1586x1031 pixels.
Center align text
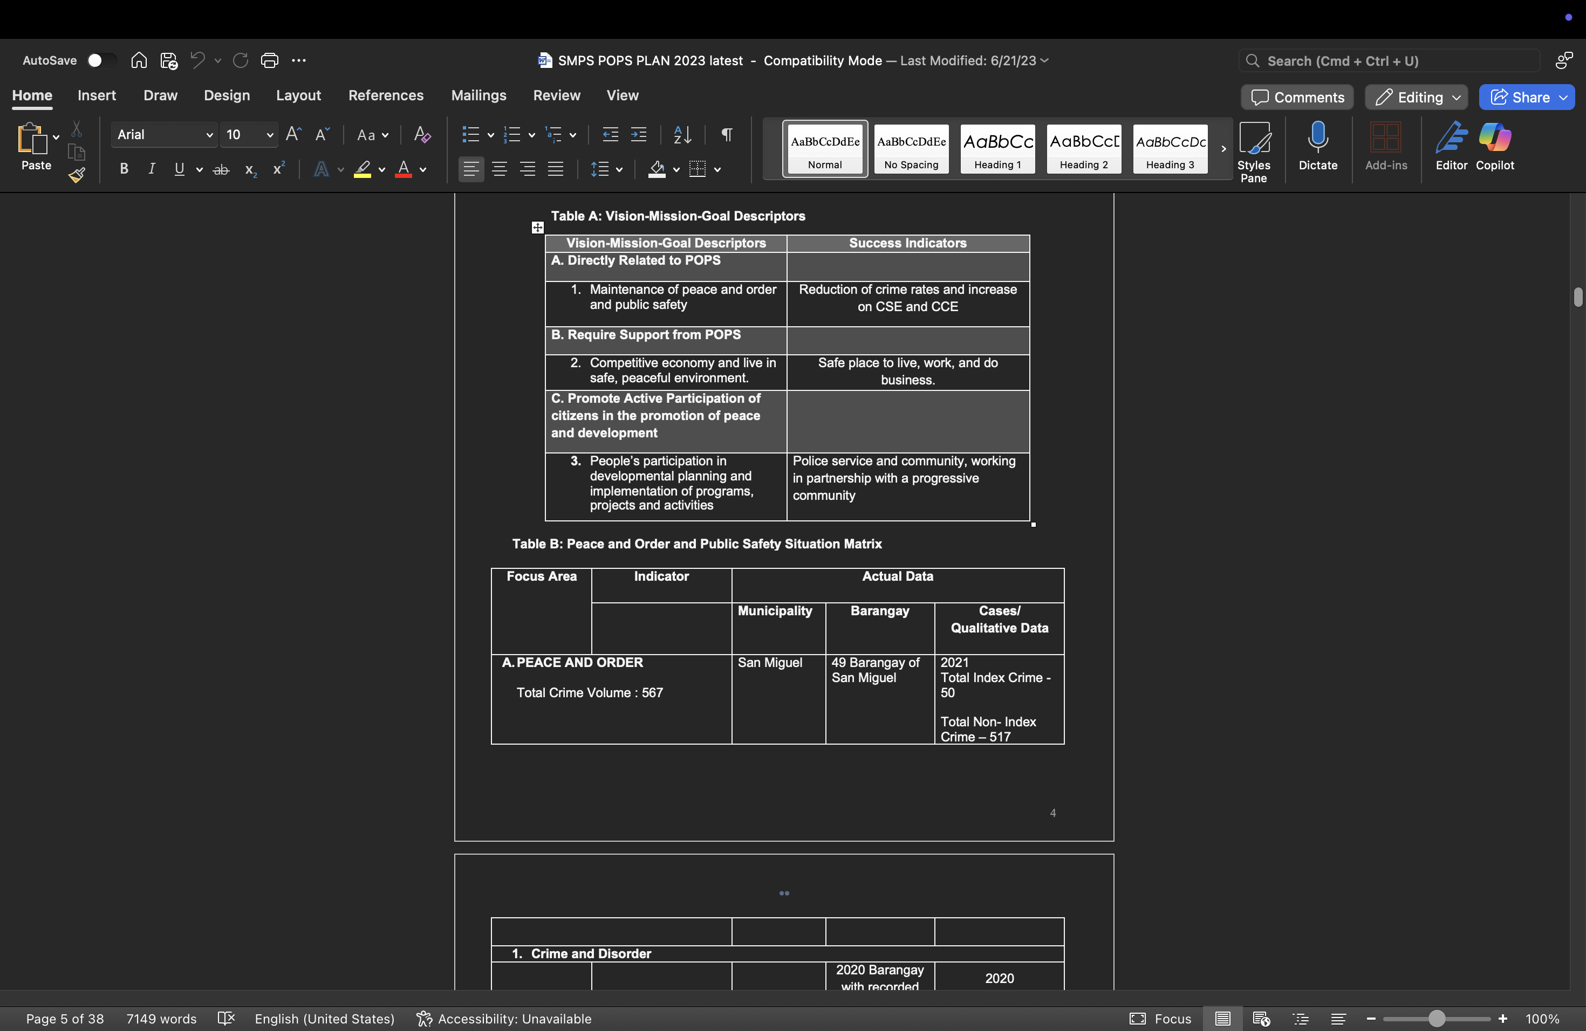(499, 169)
